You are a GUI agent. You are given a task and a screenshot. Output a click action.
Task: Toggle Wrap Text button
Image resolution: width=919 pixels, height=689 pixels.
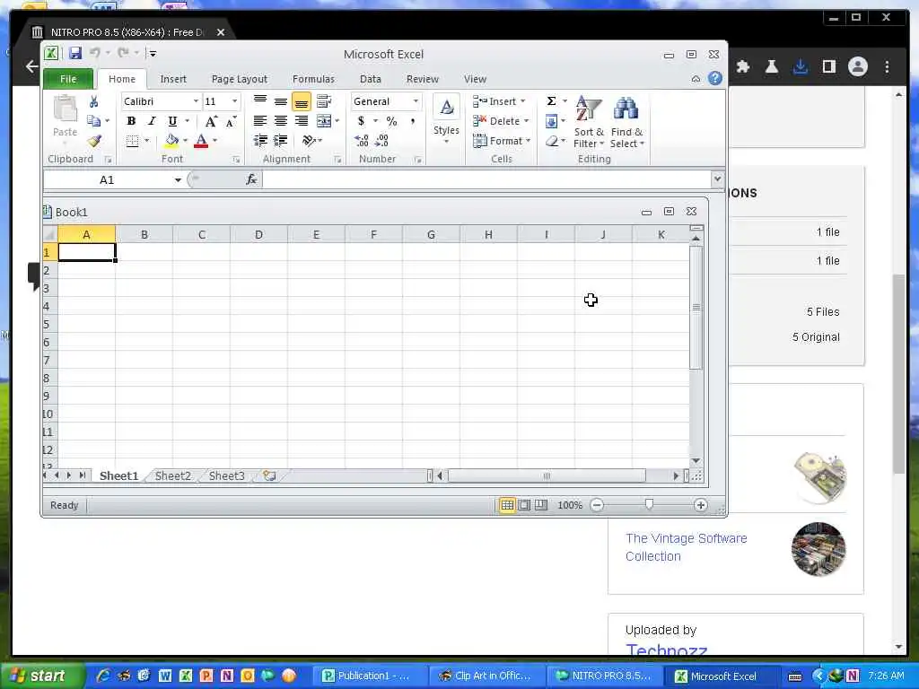323,101
